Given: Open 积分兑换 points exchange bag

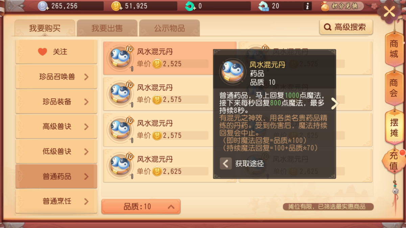Looking at the screenshot, I should pyautogui.click(x=341, y=6).
